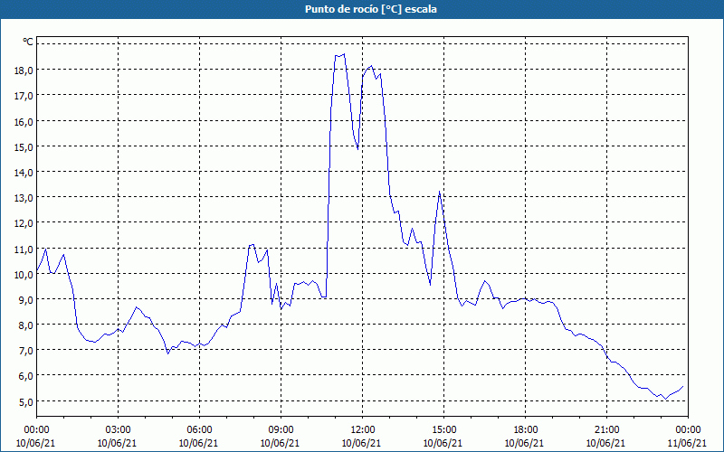Click the 5,0 y-axis value
Image resolution: width=724 pixels, height=452 pixels.
(x=25, y=401)
